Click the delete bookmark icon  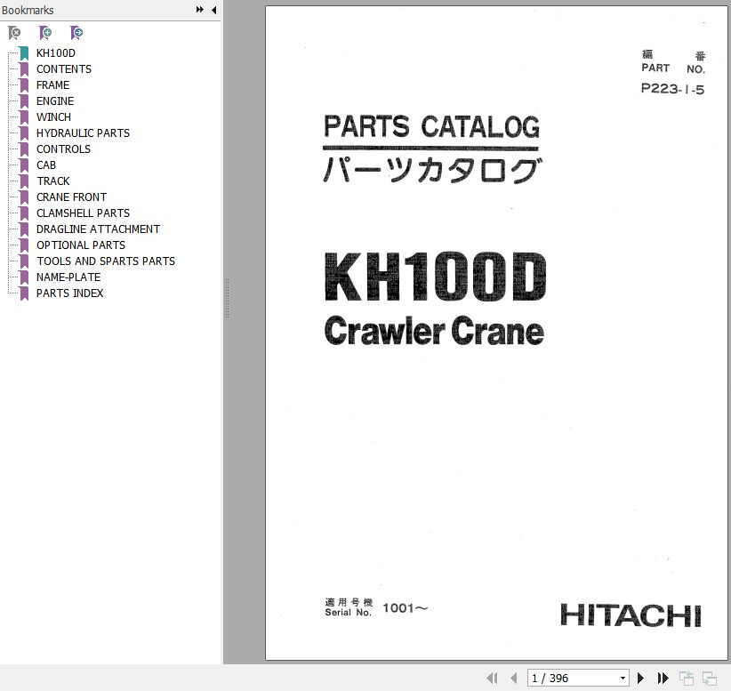pyautogui.click(x=14, y=33)
